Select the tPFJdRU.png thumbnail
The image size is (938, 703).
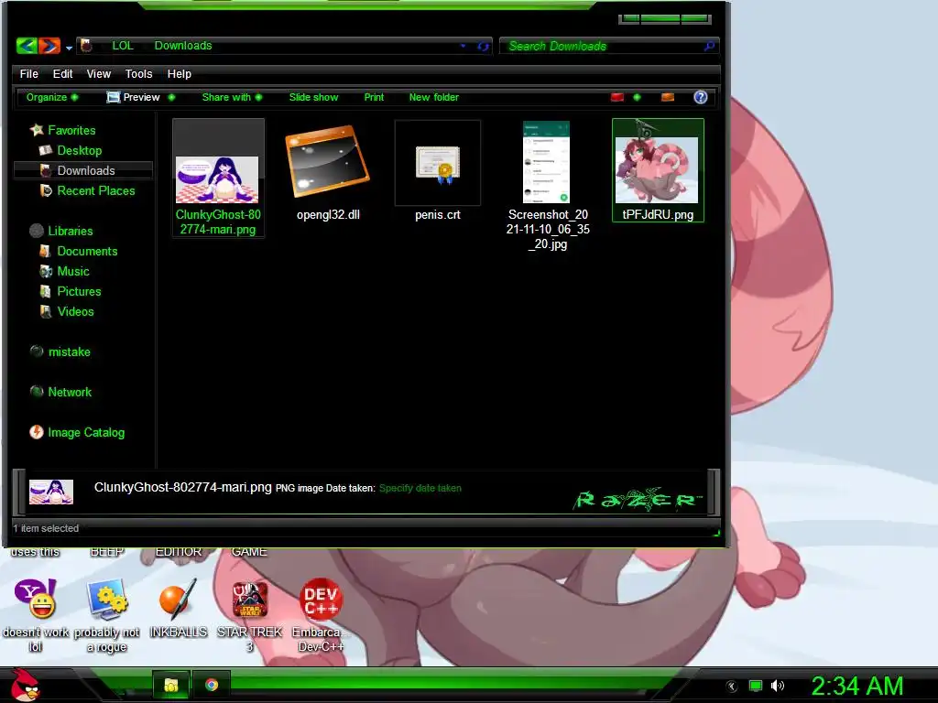657,169
